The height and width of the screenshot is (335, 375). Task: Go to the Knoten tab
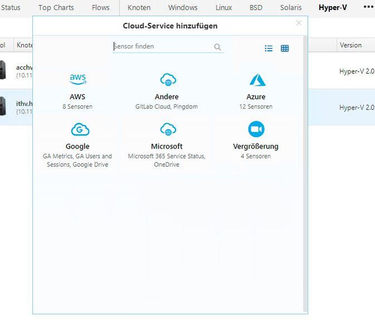pyautogui.click(x=139, y=8)
